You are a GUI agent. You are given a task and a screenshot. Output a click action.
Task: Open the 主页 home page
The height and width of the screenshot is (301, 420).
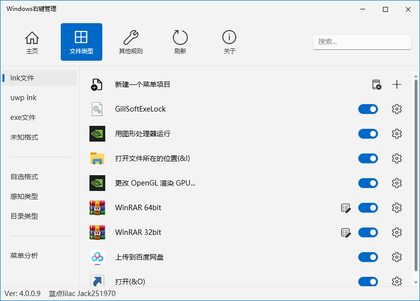point(32,42)
